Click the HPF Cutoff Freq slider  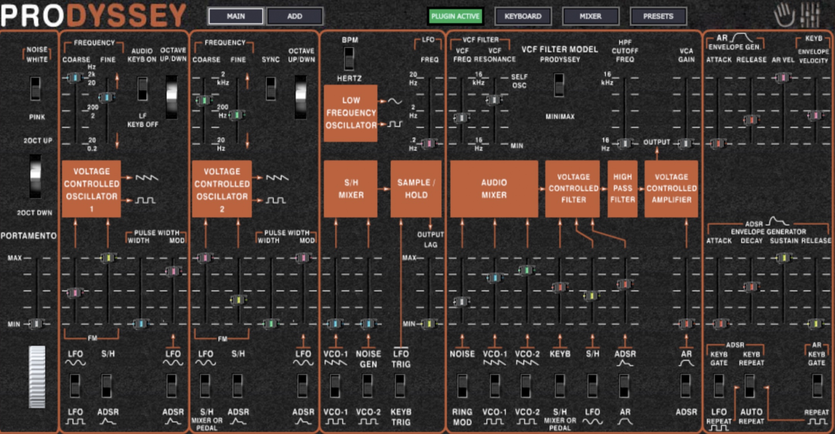(x=624, y=144)
